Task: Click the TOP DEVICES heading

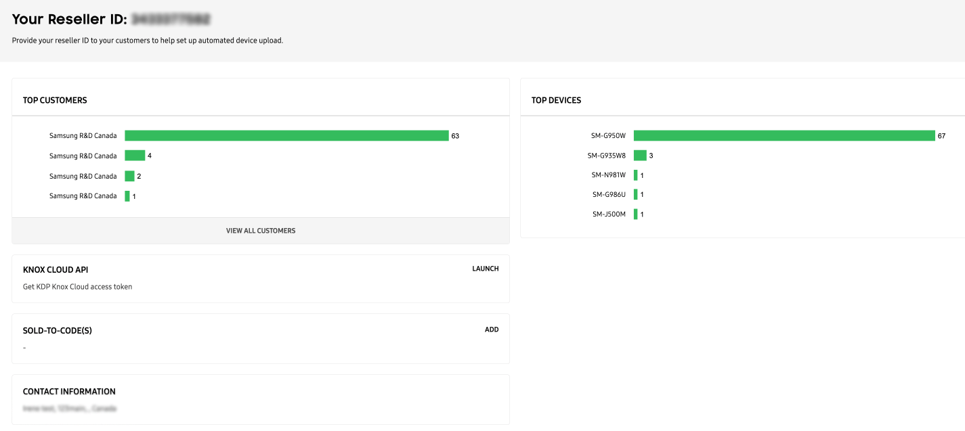Action: click(556, 100)
